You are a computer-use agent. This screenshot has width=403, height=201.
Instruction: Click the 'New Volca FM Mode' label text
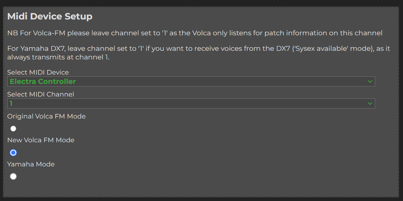click(41, 140)
